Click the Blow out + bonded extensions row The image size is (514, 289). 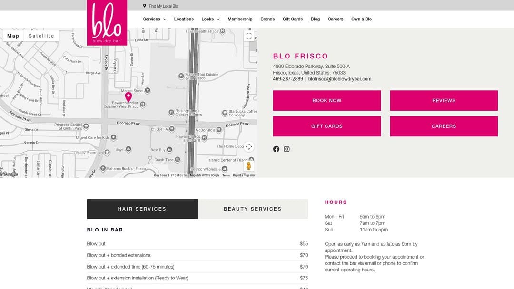[198, 255]
